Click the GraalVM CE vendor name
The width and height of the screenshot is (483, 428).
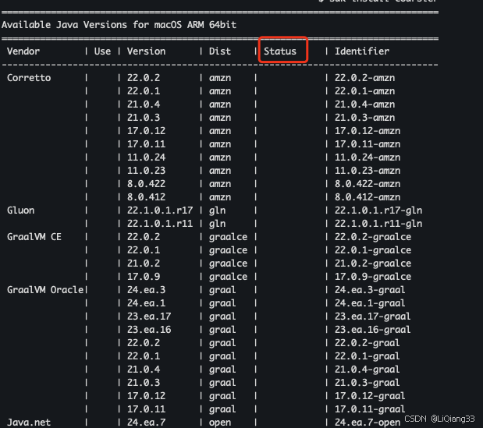(34, 237)
